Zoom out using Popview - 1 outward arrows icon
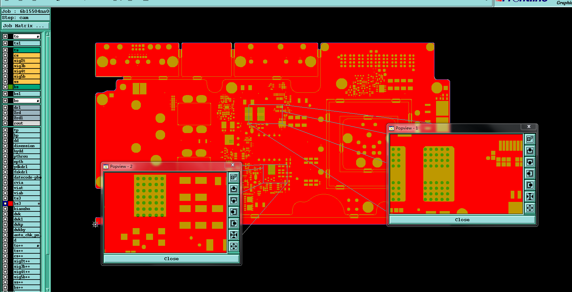 [x=530, y=208]
